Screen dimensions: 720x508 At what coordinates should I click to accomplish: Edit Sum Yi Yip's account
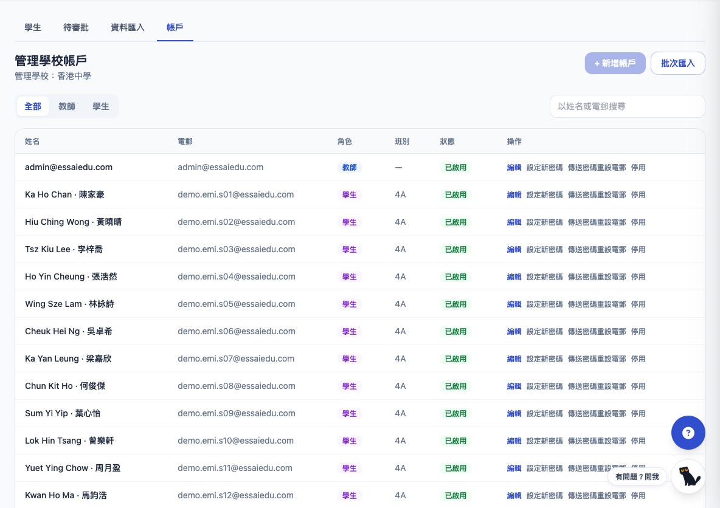pos(514,413)
